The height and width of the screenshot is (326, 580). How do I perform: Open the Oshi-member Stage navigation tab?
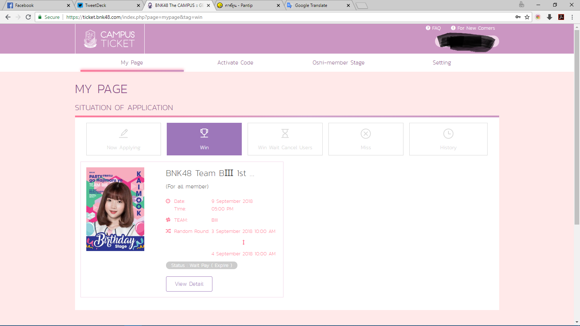tap(339, 63)
